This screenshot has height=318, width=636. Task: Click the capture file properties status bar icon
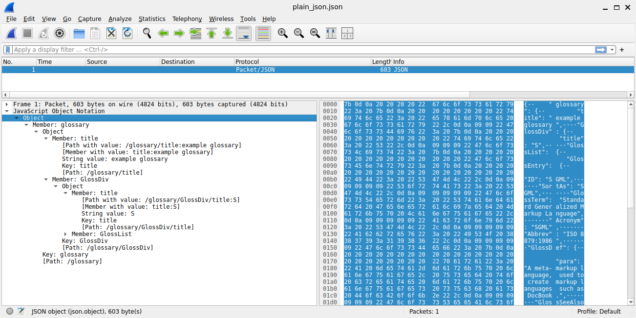(x=21, y=311)
